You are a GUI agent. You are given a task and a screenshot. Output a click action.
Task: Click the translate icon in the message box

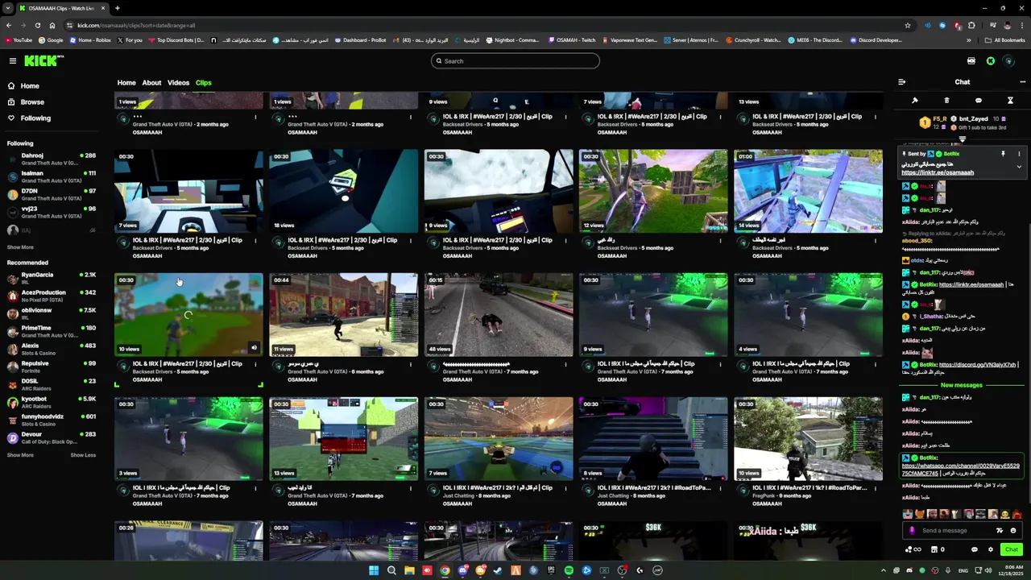1000,531
